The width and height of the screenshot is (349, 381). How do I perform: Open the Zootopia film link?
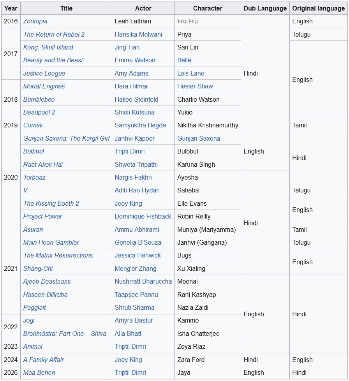pos(35,21)
